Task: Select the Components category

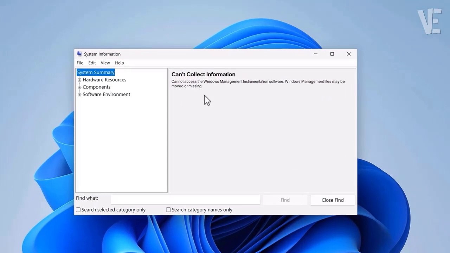Action: click(96, 87)
